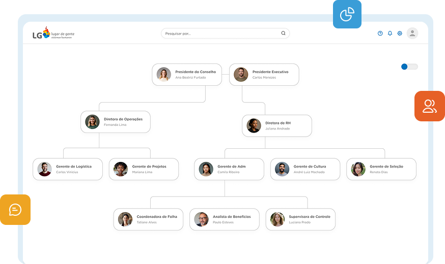Open Diretora de Operações card
The height and width of the screenshot is (264, 445).
point(116,122)
